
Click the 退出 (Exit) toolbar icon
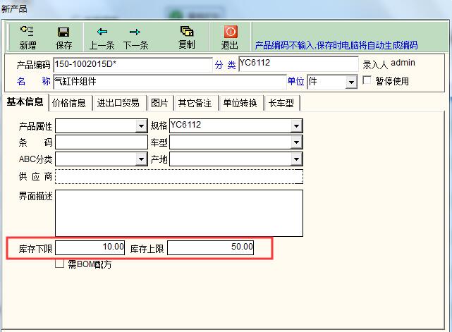tap(230, 32)
